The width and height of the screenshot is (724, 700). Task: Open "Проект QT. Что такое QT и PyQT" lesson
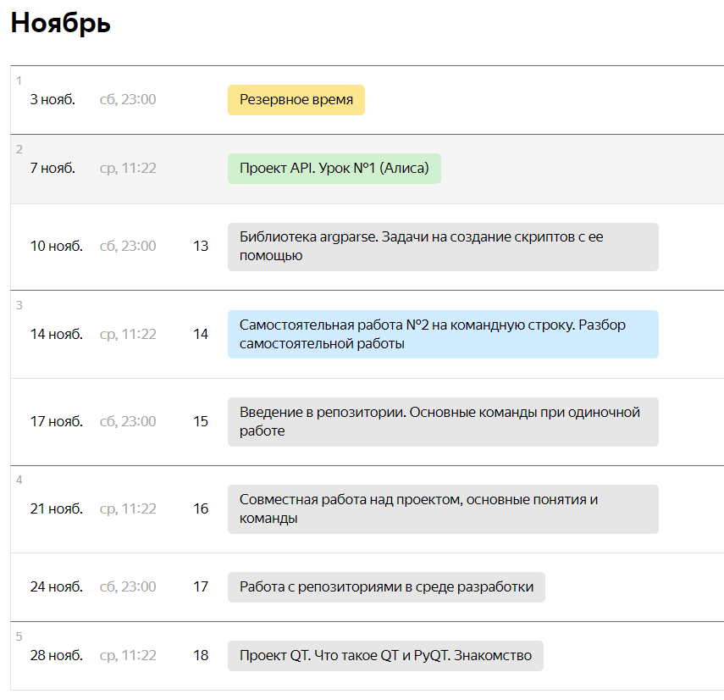coord(385,656)
